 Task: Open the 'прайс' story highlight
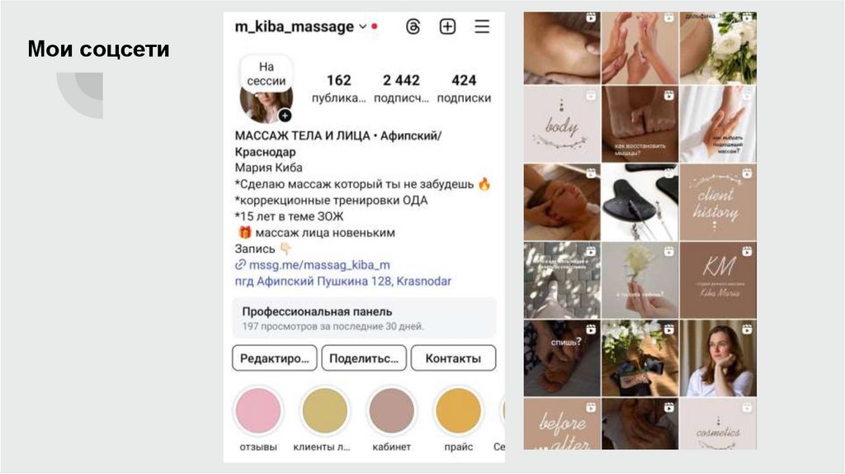[x=458, y=411]
